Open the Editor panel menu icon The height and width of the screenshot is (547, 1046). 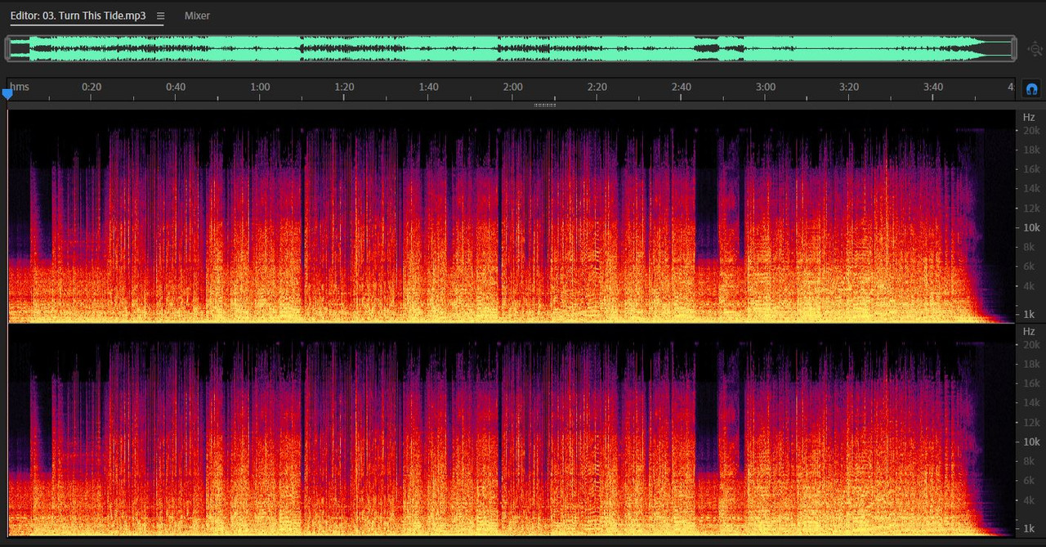(160, 16)
